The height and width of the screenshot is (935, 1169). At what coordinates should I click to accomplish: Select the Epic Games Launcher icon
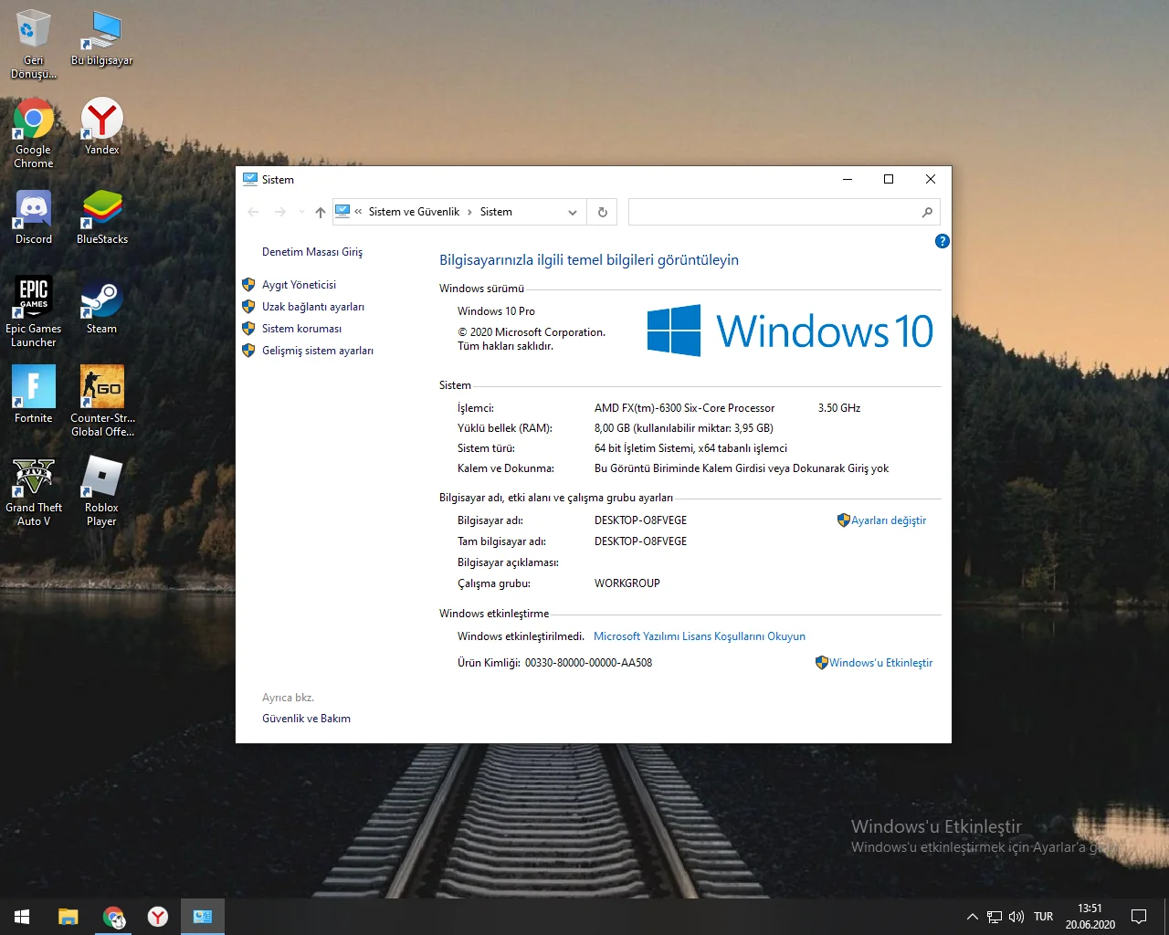[x=34, y=312]
